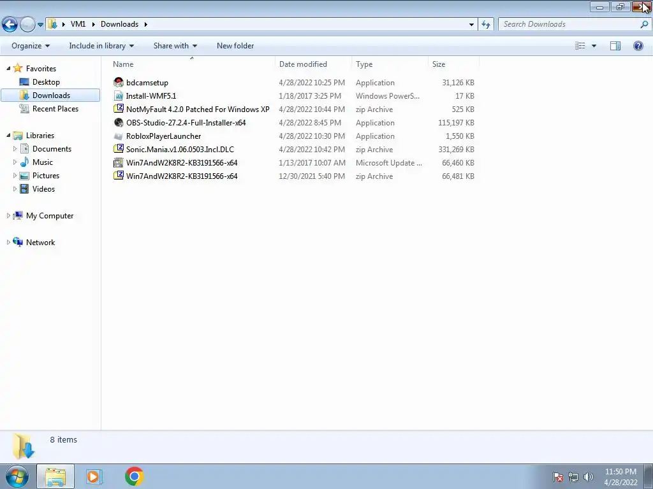Click the Sonic.Mania zip archive icon
Screen dimensions: 653x489
click(x=119, y=149)
